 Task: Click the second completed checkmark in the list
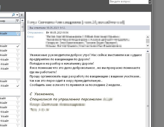[18, 86]
